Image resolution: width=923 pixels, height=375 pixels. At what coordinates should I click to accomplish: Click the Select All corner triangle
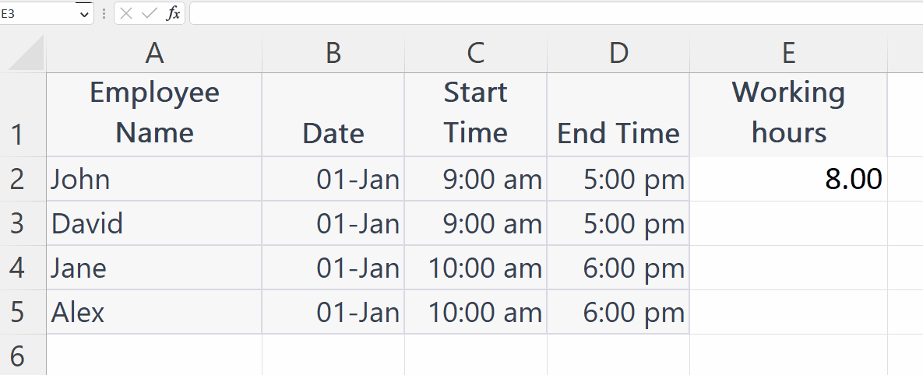click(x=26, y=53)
